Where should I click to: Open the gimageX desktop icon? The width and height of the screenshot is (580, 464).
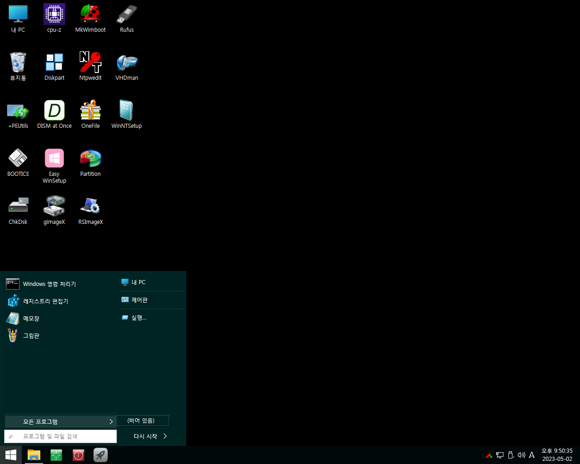[x=54, y=211]
